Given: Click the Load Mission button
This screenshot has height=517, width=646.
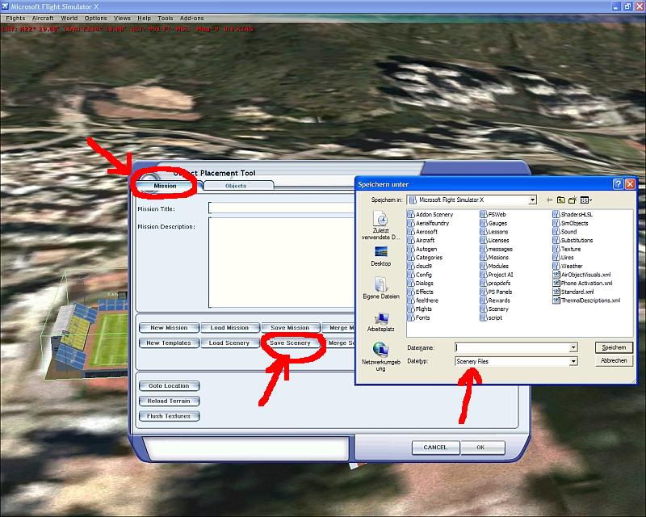Looking at the screenshot, I should pyautogui.click(x=229, y=328).
